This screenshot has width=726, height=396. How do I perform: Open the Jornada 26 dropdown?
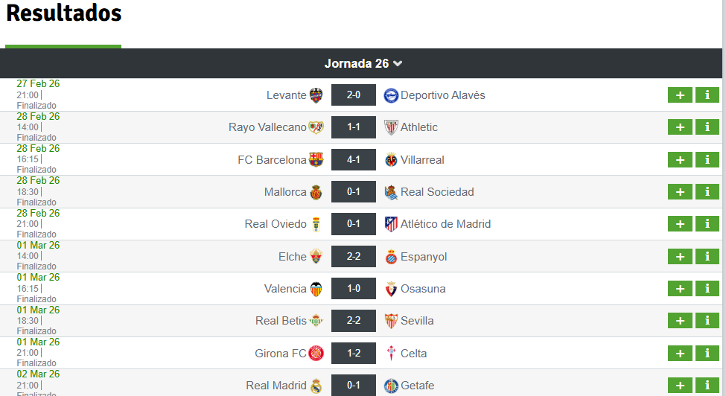(x=363, y=64)
